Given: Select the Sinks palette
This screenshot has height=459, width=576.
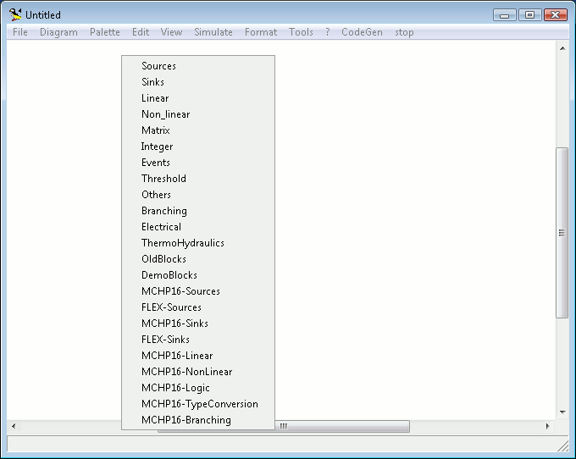Looking at the screenshot, I should coord(198,82).
